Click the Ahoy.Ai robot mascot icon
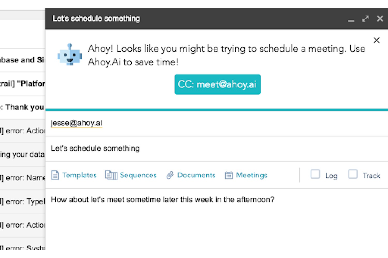Image resolution: width=388 pixels, height=258 pixels. (70, 54)
